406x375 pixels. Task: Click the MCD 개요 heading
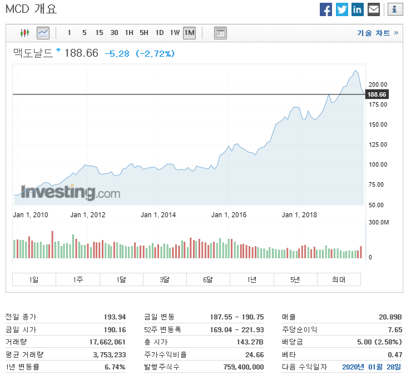(31, 9)
